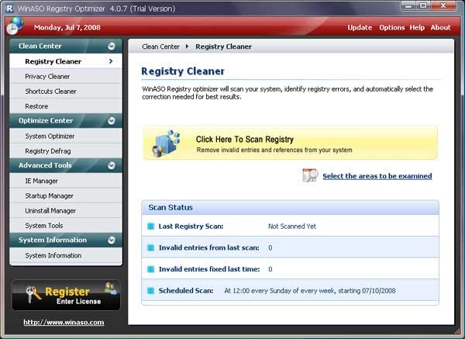Click the clock and globe icon
This screenshot has height=339, width=465.
pyautogui.click(x=15, y=26)
